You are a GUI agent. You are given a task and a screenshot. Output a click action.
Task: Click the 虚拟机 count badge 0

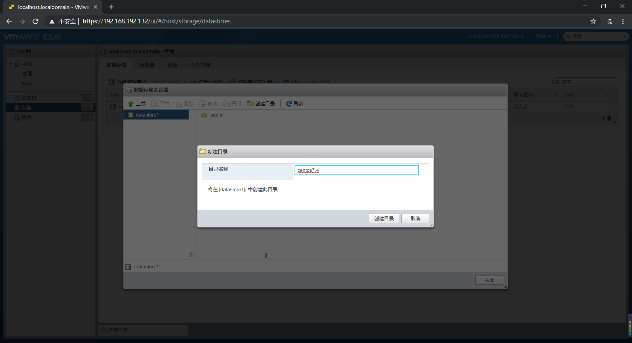click(x=87, y=98)
